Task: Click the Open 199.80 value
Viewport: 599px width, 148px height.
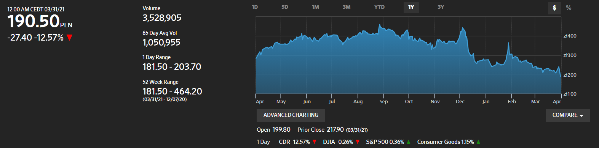Action: tap(281, 130)
